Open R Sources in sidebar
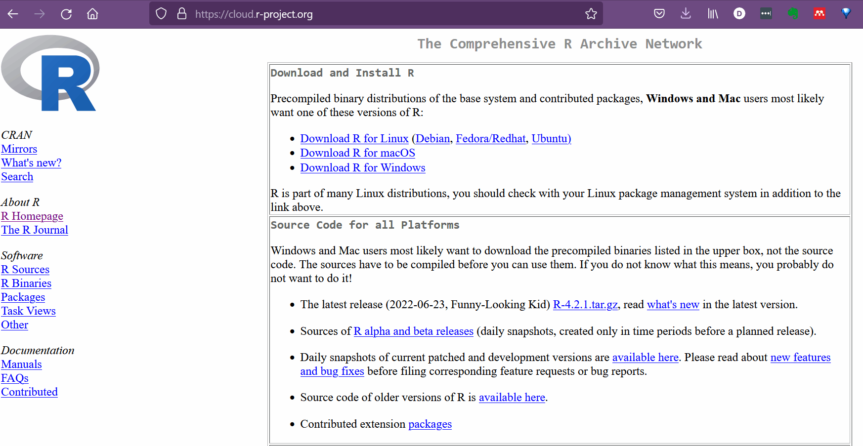The image size is (863, 446). (25, 270)
